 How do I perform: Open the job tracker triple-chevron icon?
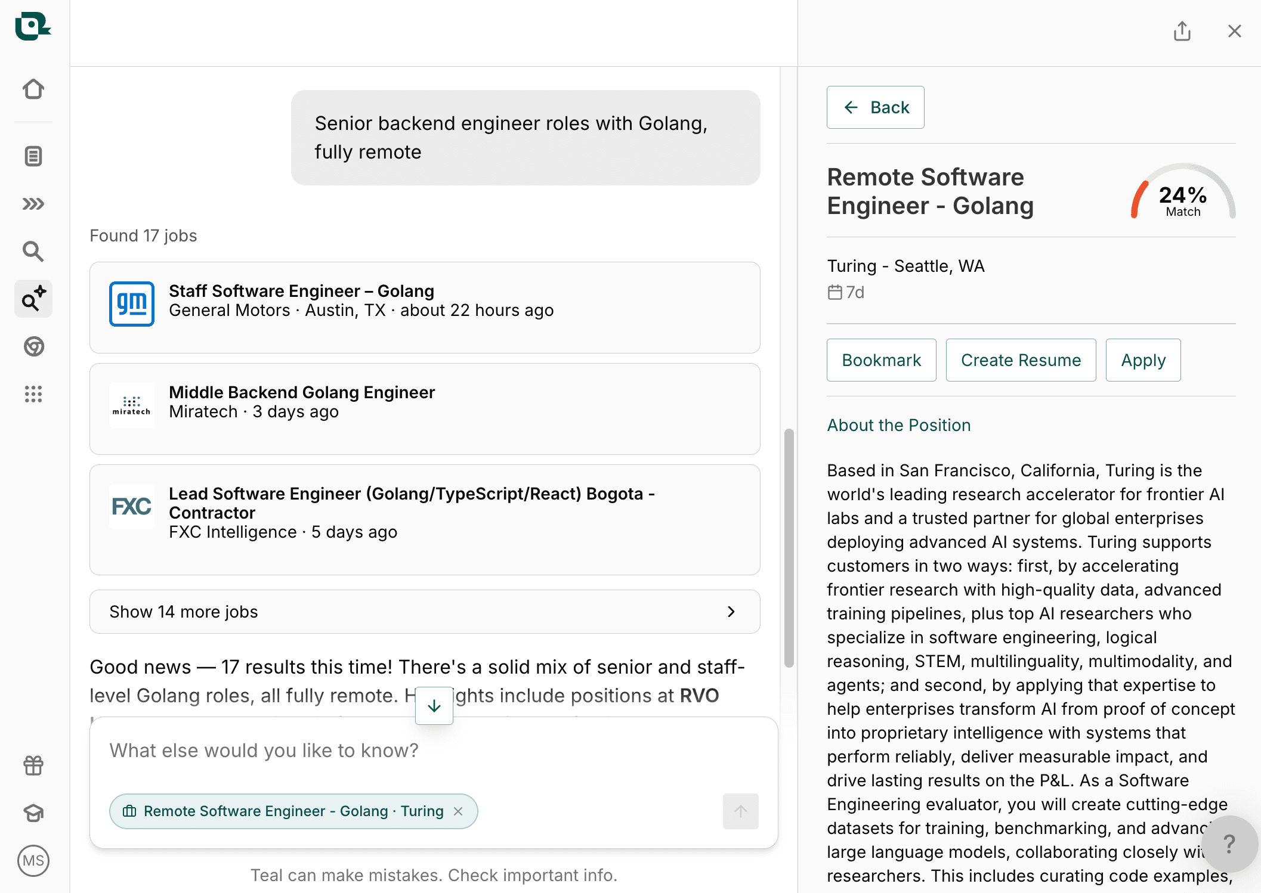click(33, 204)
